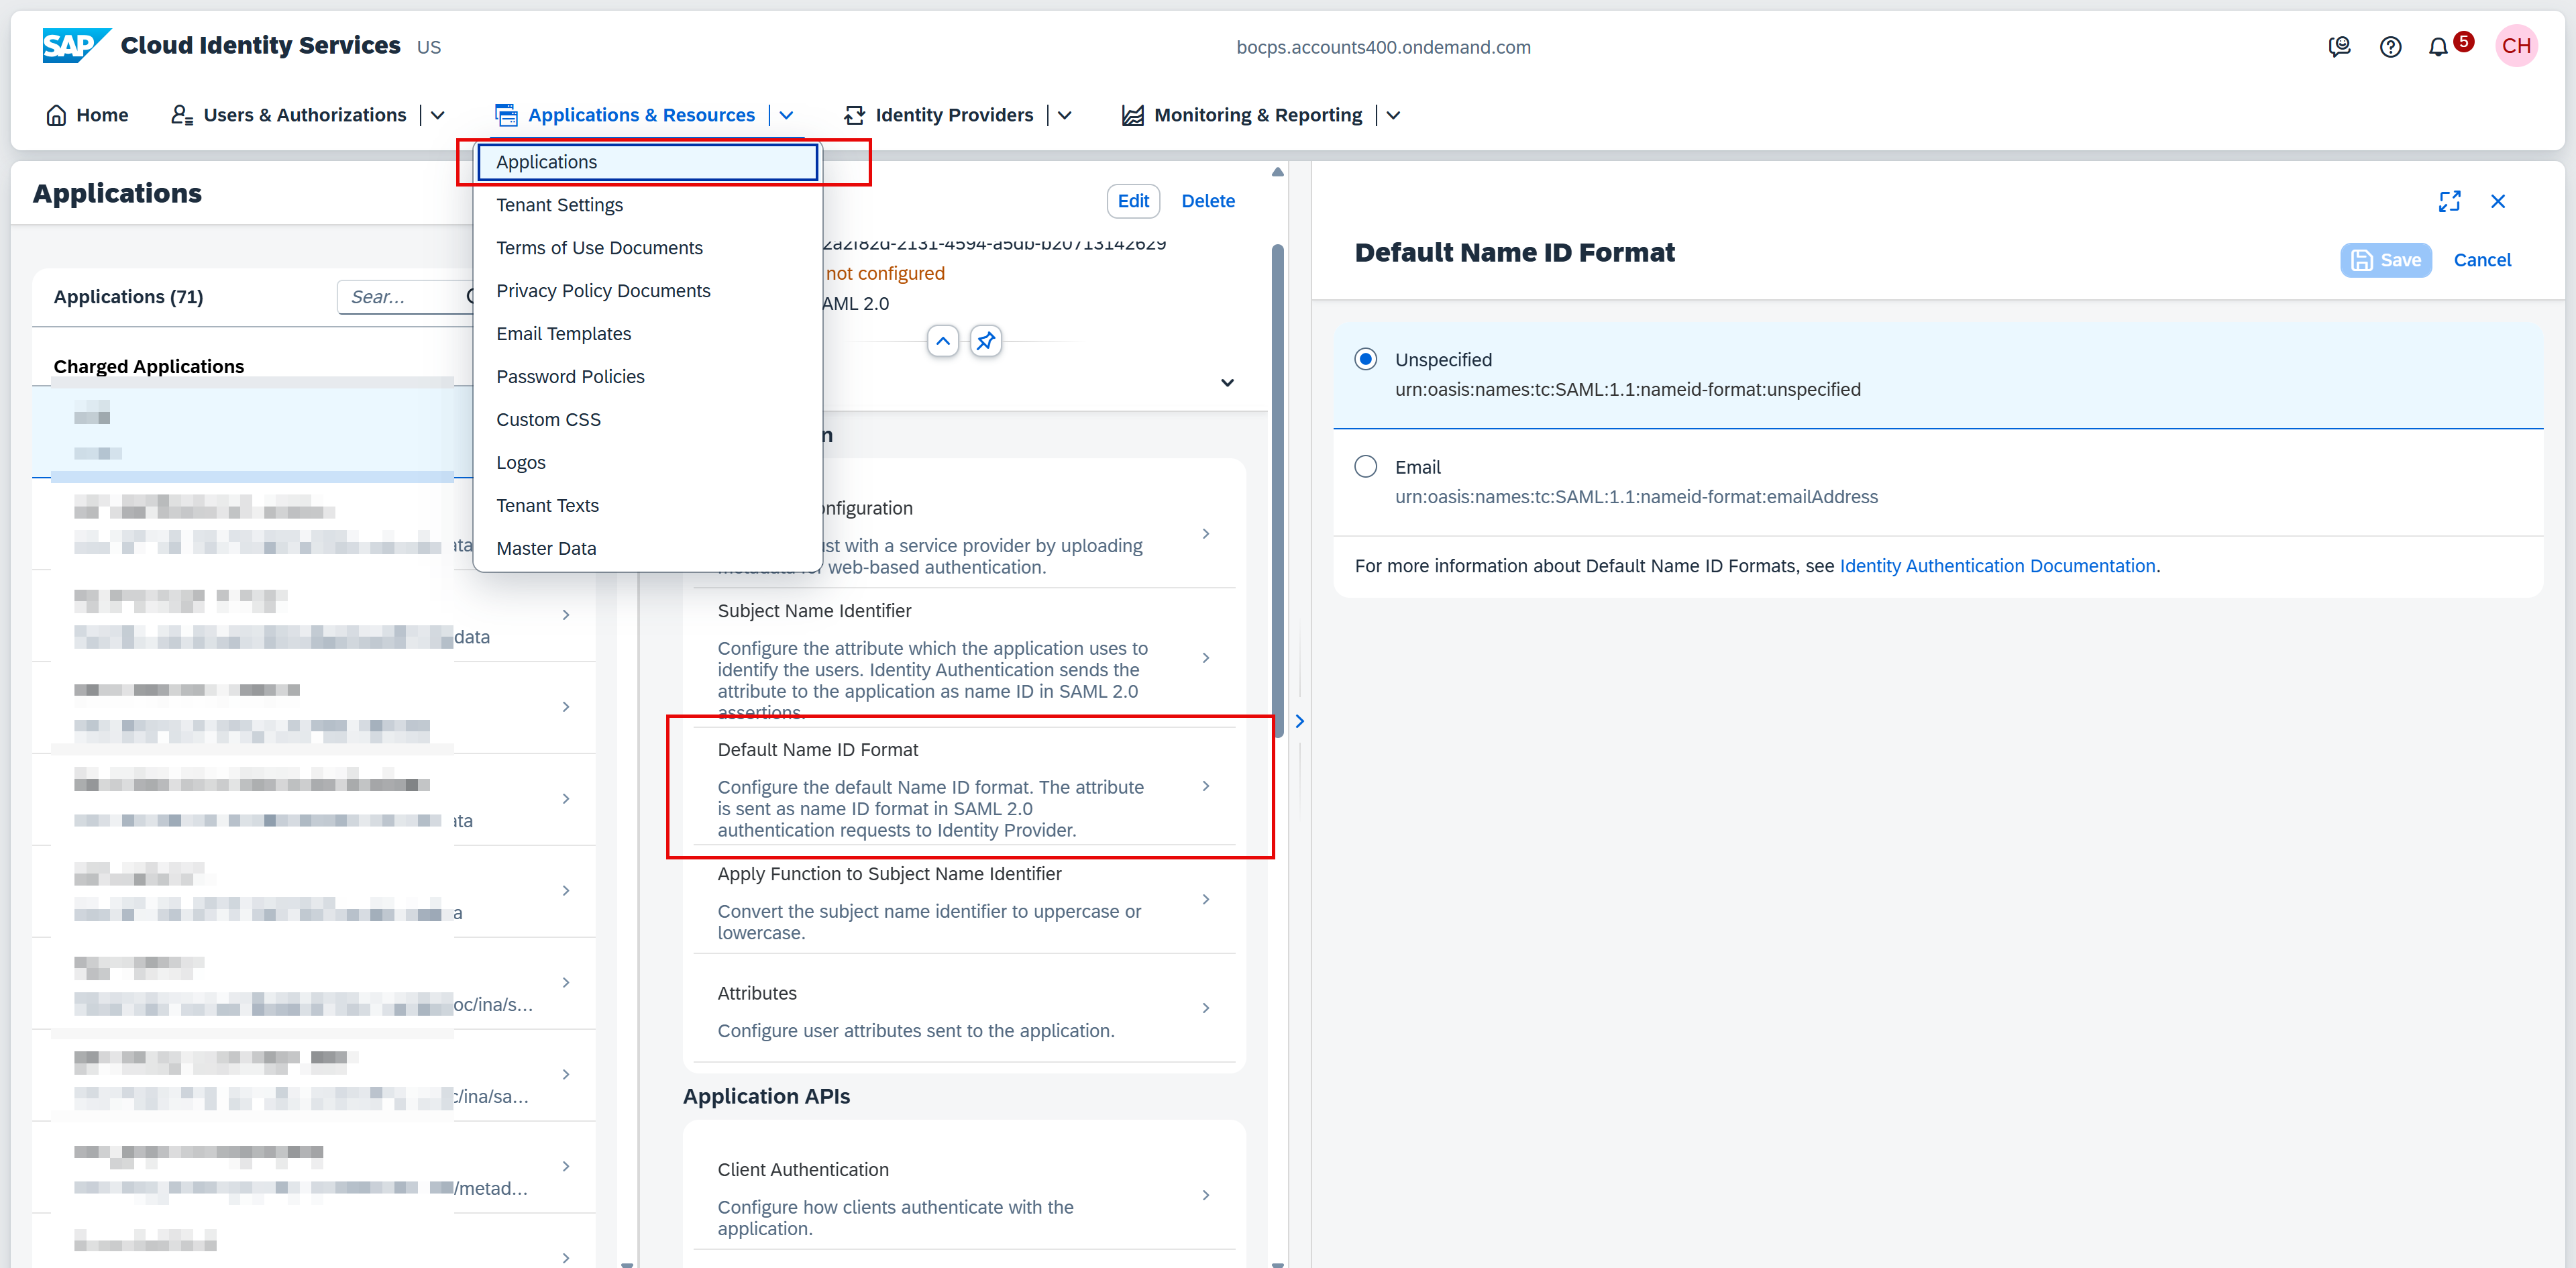The image size is (2576, 1268).
Task: Click the Users & Authorizations person icon
Action: pyautogui.click(x=182, y=115)
